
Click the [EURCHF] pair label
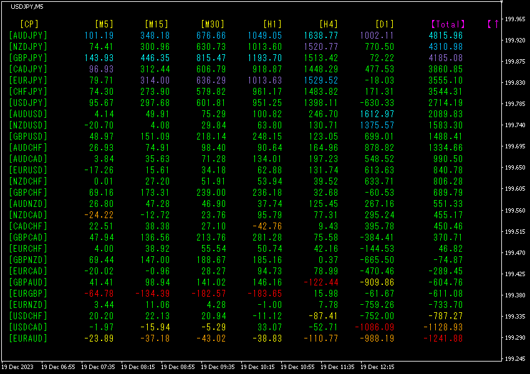click(x=28, y=249)
